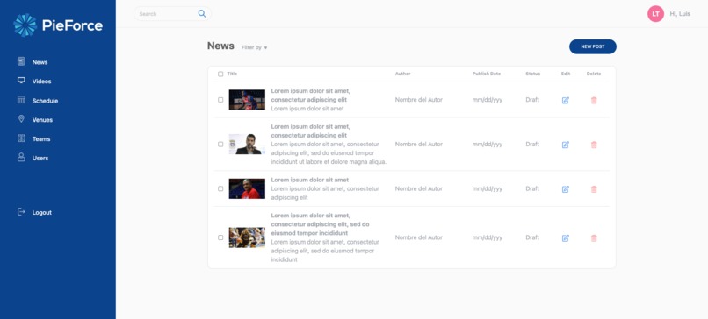Click the Users person icon in sidebar
Viewport: 708px width, 319px height.
pyautogui.click(x=21, y=157)
